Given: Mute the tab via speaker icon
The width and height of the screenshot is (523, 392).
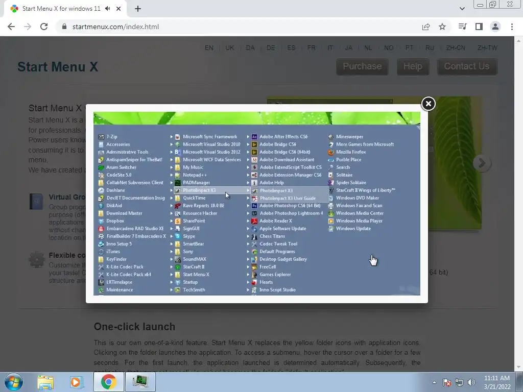Looking at the screenshot, I should (x=107, y=9).
